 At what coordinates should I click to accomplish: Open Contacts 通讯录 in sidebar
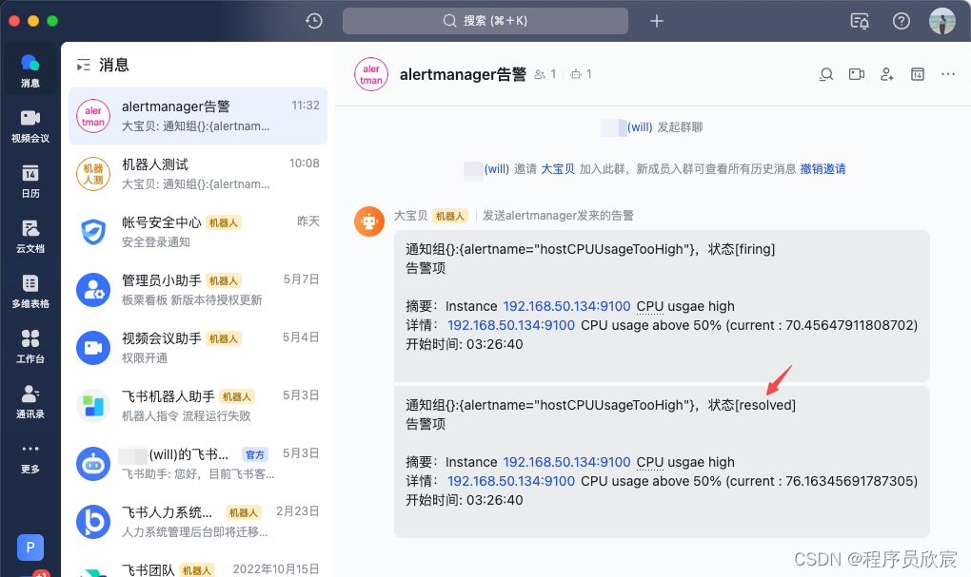coord(30,401)
